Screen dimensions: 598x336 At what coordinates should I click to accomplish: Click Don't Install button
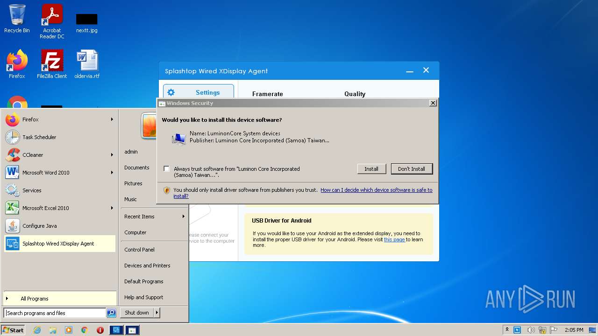point(412,169)
